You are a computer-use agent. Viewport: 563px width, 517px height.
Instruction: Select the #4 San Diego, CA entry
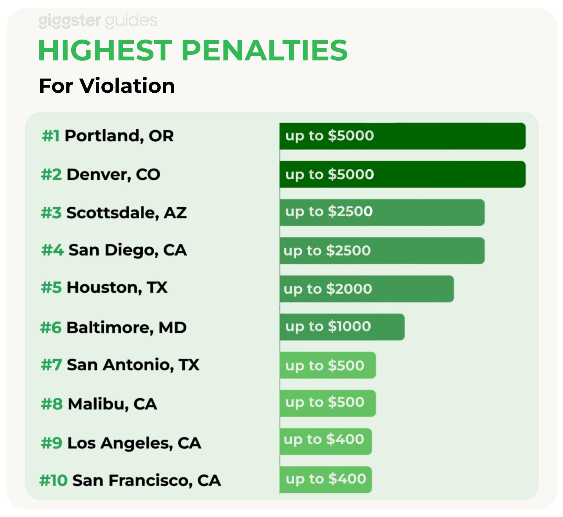click(114, 250)
